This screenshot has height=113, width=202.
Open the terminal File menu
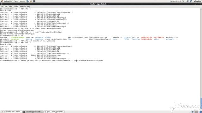click(x=2, y=7)
